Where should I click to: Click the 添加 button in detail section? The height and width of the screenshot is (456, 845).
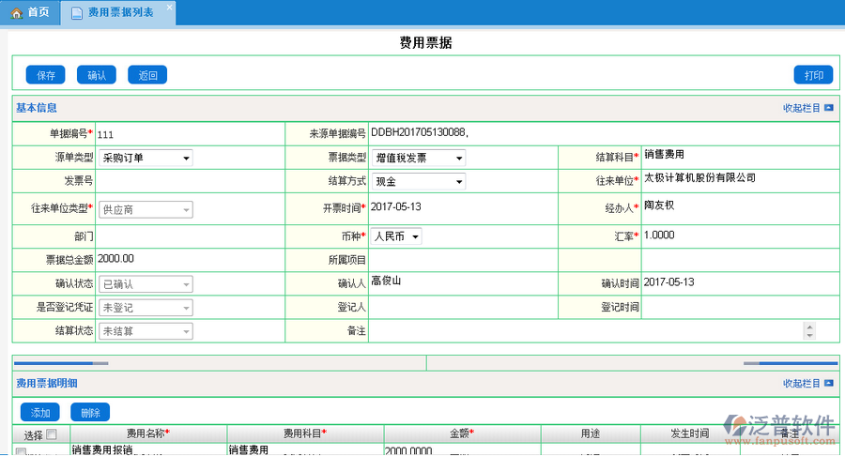tap(40, 412)
